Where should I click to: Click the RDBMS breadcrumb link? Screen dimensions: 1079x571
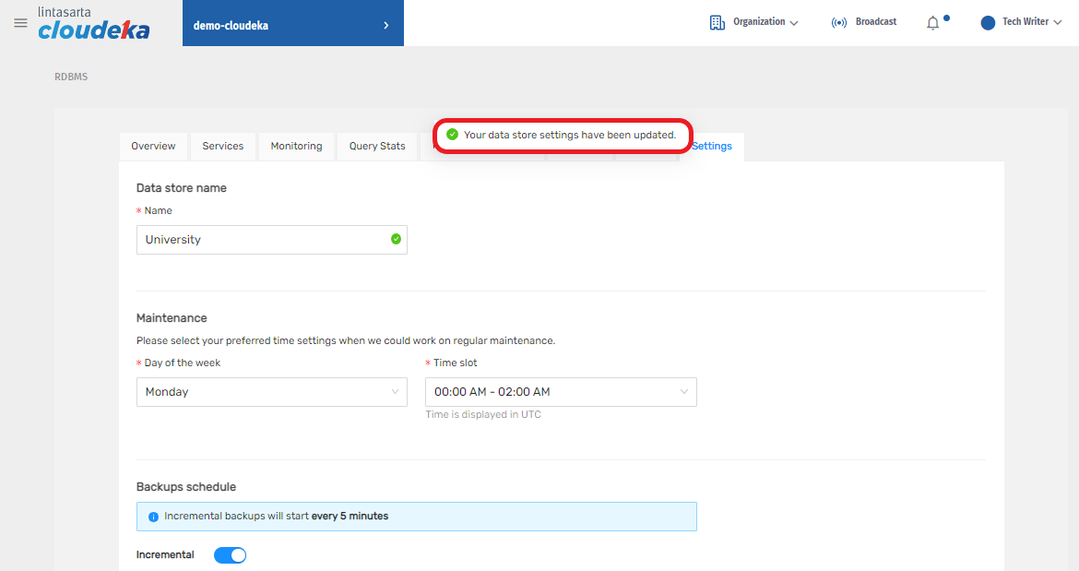[71, 77]
